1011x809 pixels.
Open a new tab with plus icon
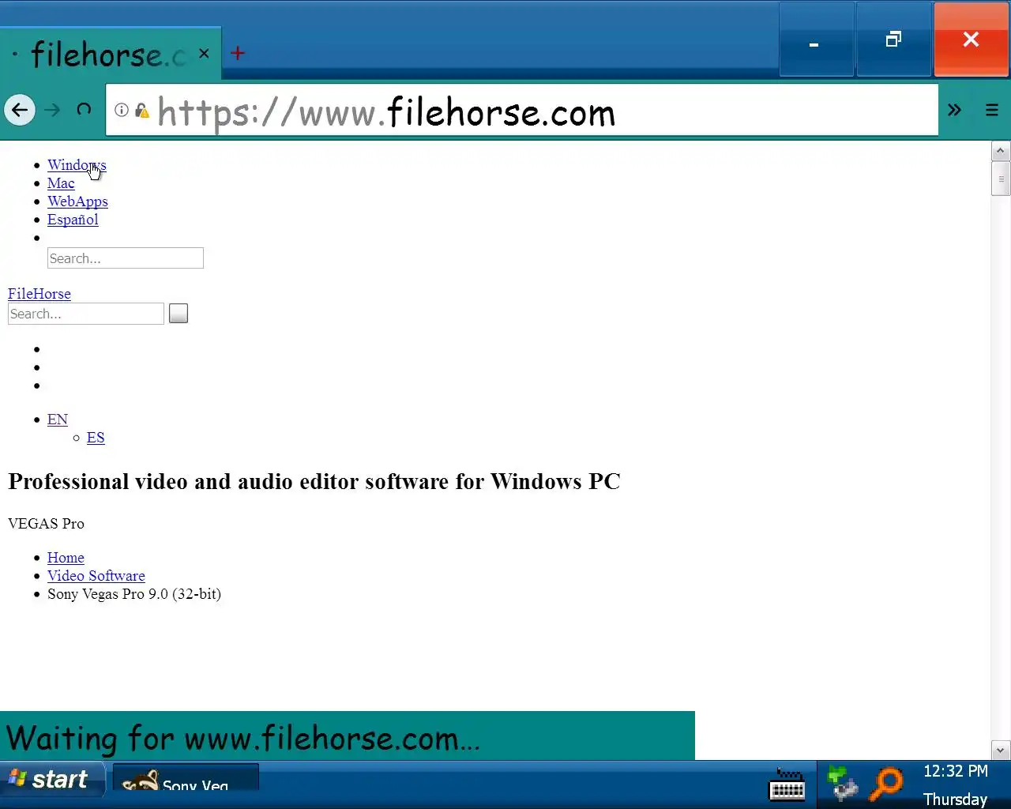pos(238,54)
